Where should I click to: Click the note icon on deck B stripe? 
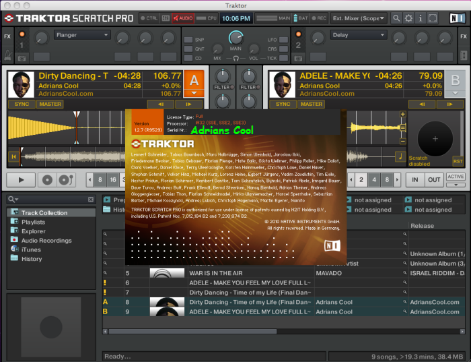click(x=400, y=156)
